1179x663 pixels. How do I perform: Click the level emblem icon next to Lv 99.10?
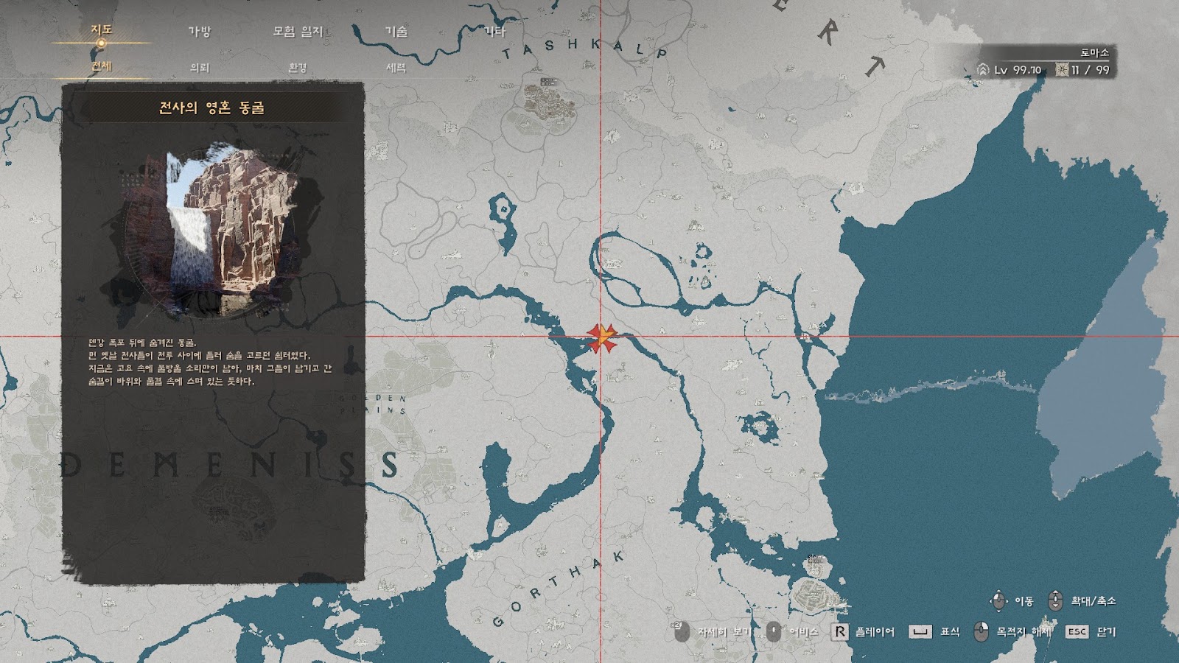pyautogui.click(x=982, y=69)
